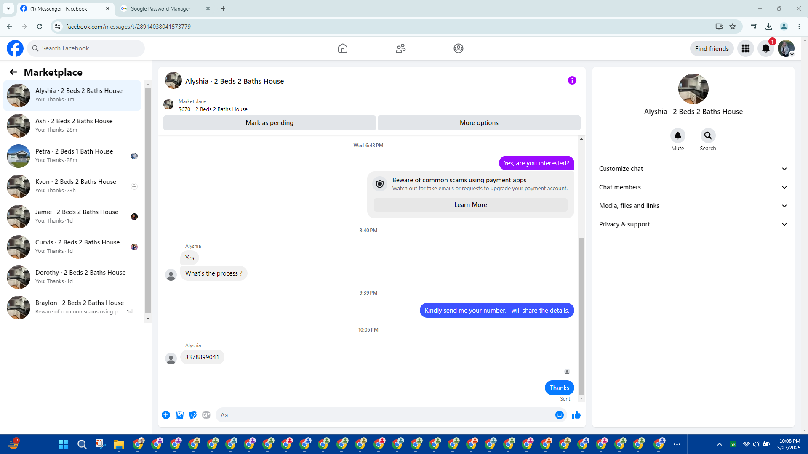Image resolution: width=808 pixels, height=454 pixels.
Task: Click the Find friends button
Action: pyautogui.click(x=712, y=48)
